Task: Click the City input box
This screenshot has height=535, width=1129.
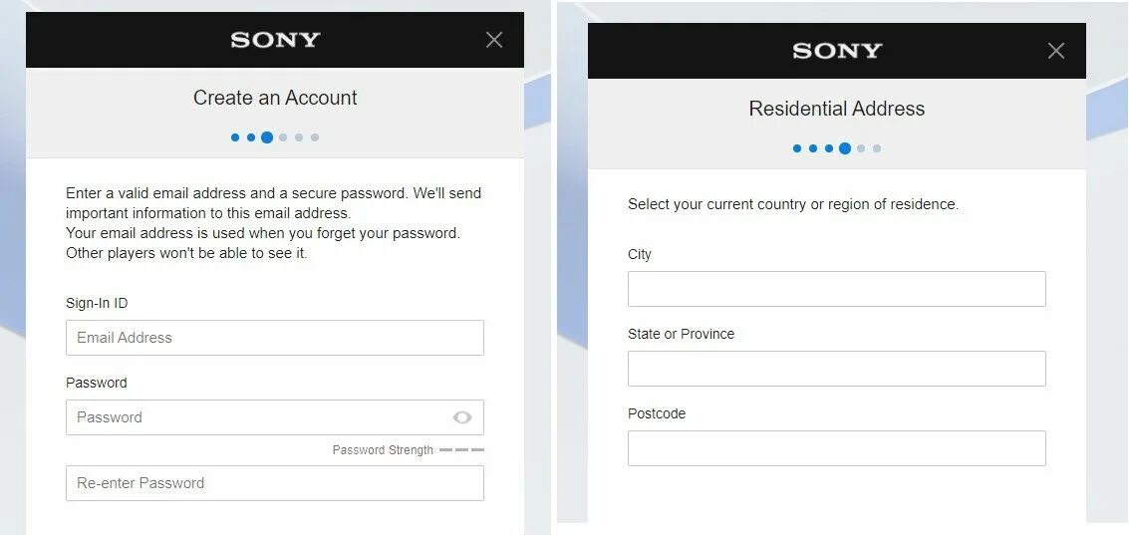Action: tap(837, 289)
